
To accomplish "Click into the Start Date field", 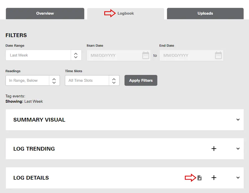I will coord(114,55).
